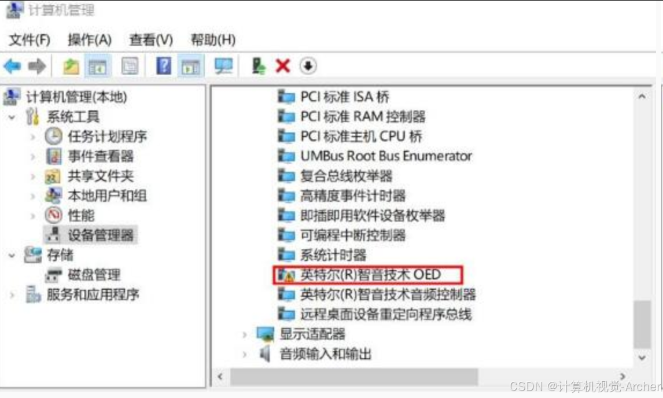
Task: Click the Back arrow toolbar icon
Action: (12, 67)
